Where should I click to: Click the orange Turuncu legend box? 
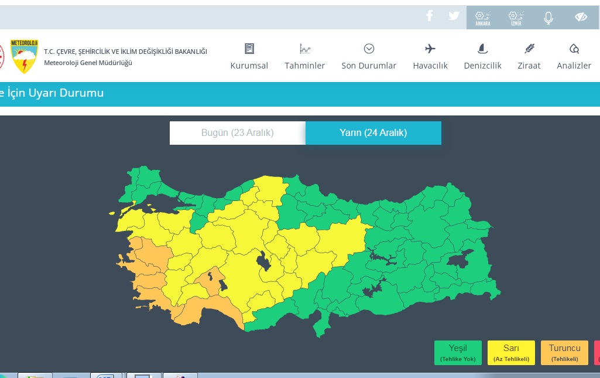coord(564,353)
